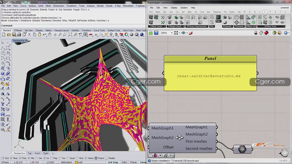
Task: Toggle the Point osnap checkbox
Action: pos(20,158)
